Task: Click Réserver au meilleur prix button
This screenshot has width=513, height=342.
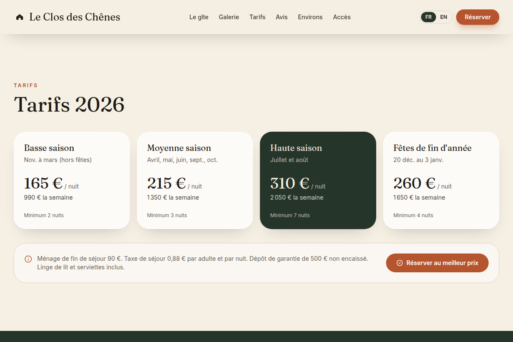Action: [437, 263]
